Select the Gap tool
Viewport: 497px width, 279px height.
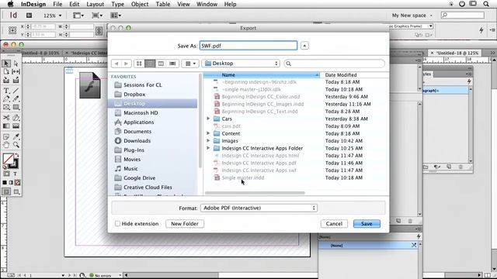[x=16, y=71]
